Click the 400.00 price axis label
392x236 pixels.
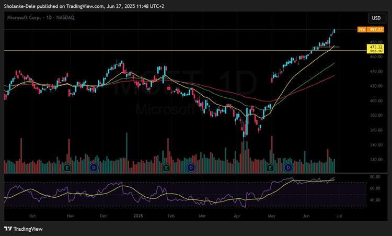click(x=376, y=100)
